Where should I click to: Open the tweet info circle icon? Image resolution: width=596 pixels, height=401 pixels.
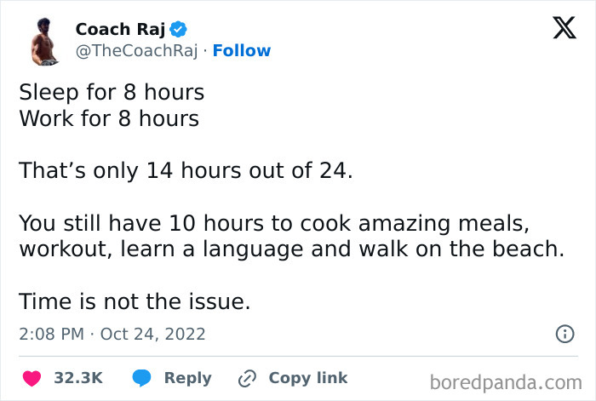tap(564, 334)
